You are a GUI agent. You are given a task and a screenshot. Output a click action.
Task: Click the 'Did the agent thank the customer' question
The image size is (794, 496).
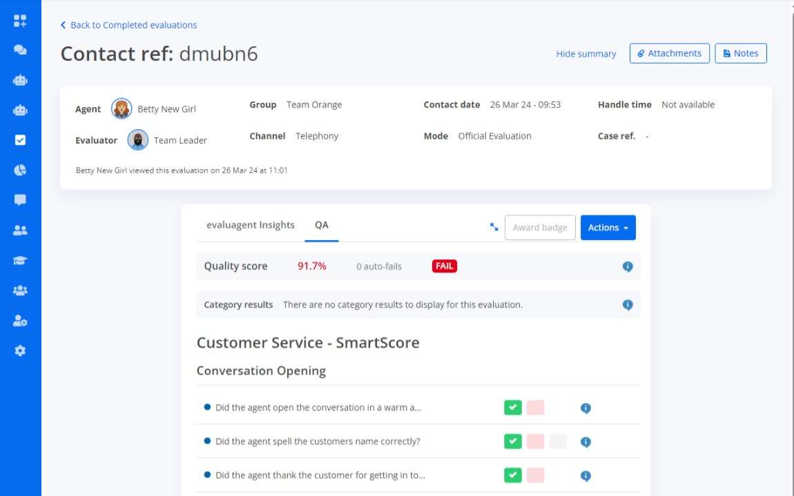coord(320,475)
